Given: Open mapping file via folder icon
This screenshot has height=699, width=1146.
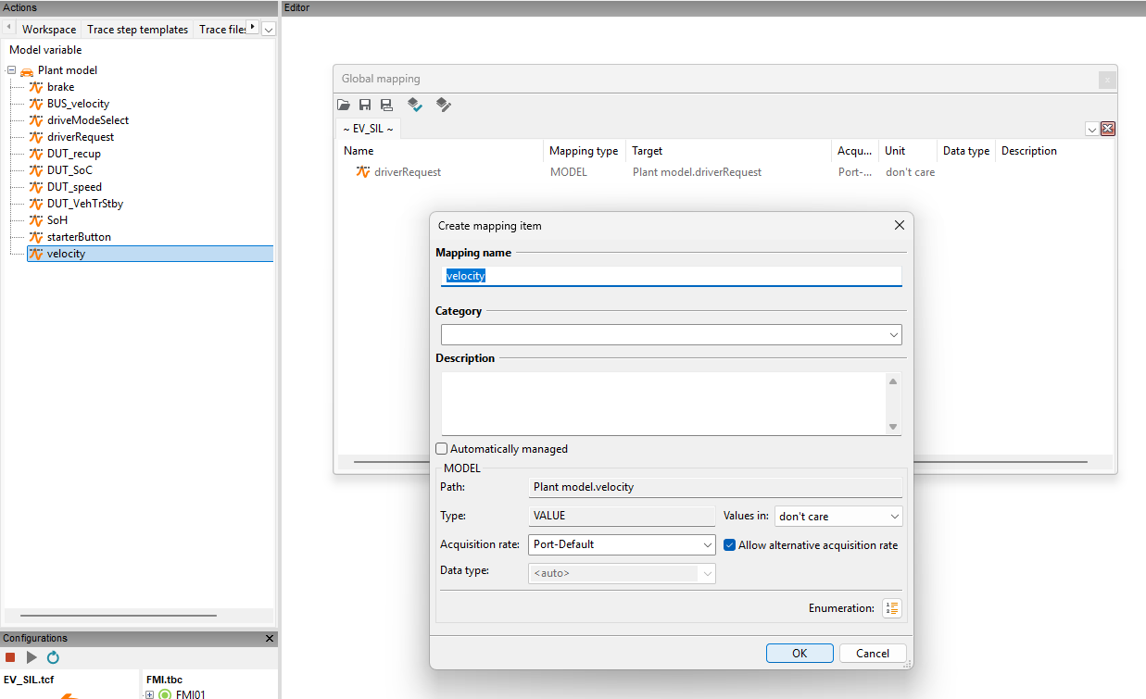Looking at the screenshot, I should 344,106.
